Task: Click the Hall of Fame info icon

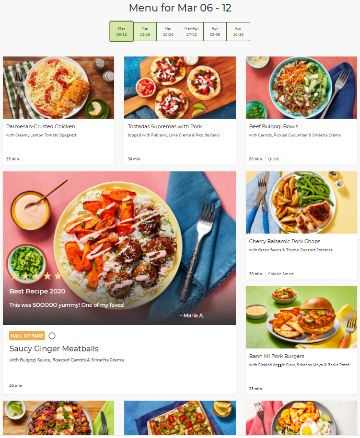Action: point(52,336)
